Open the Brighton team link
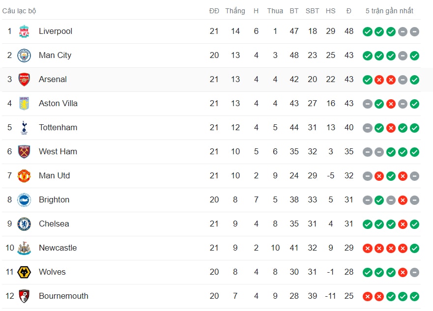The image size is (433, 311). [x=54, y=200]
